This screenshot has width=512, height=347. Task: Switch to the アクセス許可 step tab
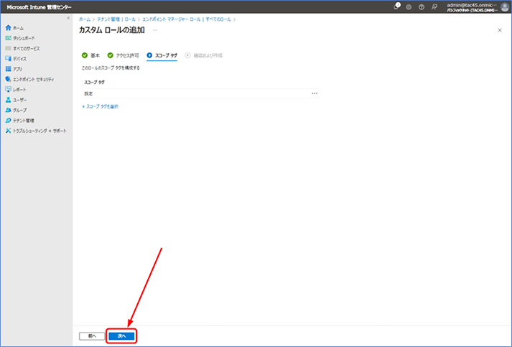(x=123, y=55)
